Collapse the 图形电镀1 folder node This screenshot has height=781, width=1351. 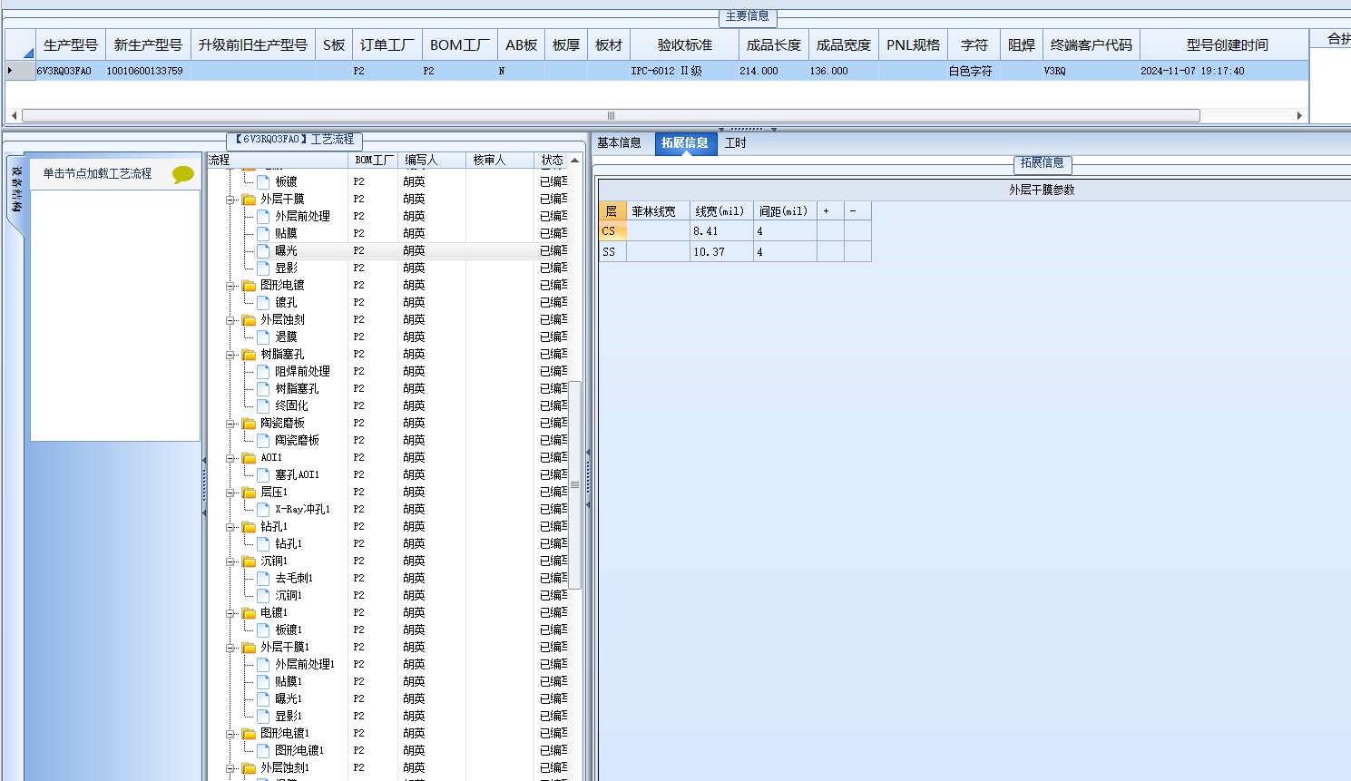(230, 734)
